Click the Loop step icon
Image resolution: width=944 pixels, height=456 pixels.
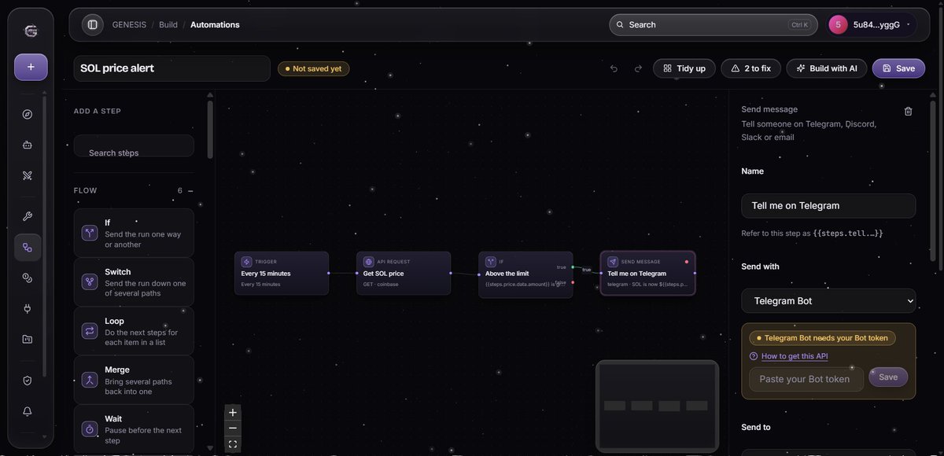[90, 331]
